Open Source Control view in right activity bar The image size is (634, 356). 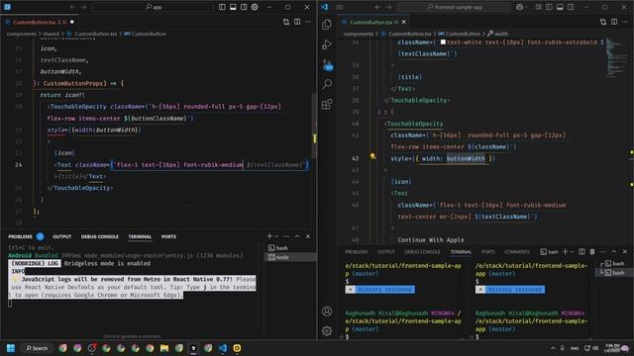click(x=328, y=64)
